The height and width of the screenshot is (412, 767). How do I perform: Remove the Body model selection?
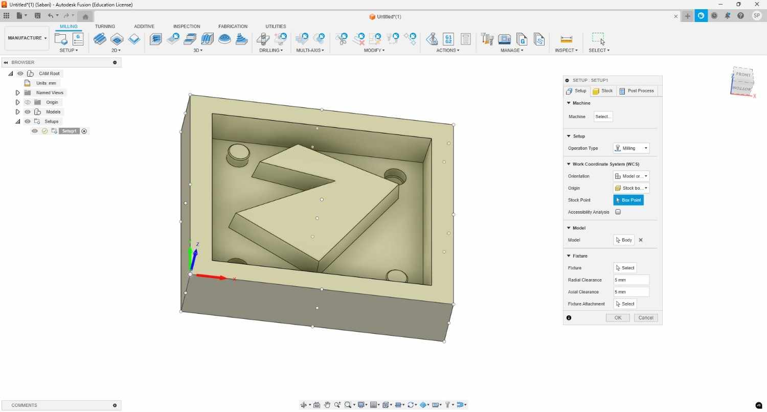tap(641, 240)
